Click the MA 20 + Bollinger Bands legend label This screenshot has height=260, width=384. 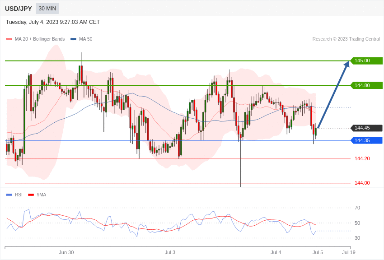point(40,39)
